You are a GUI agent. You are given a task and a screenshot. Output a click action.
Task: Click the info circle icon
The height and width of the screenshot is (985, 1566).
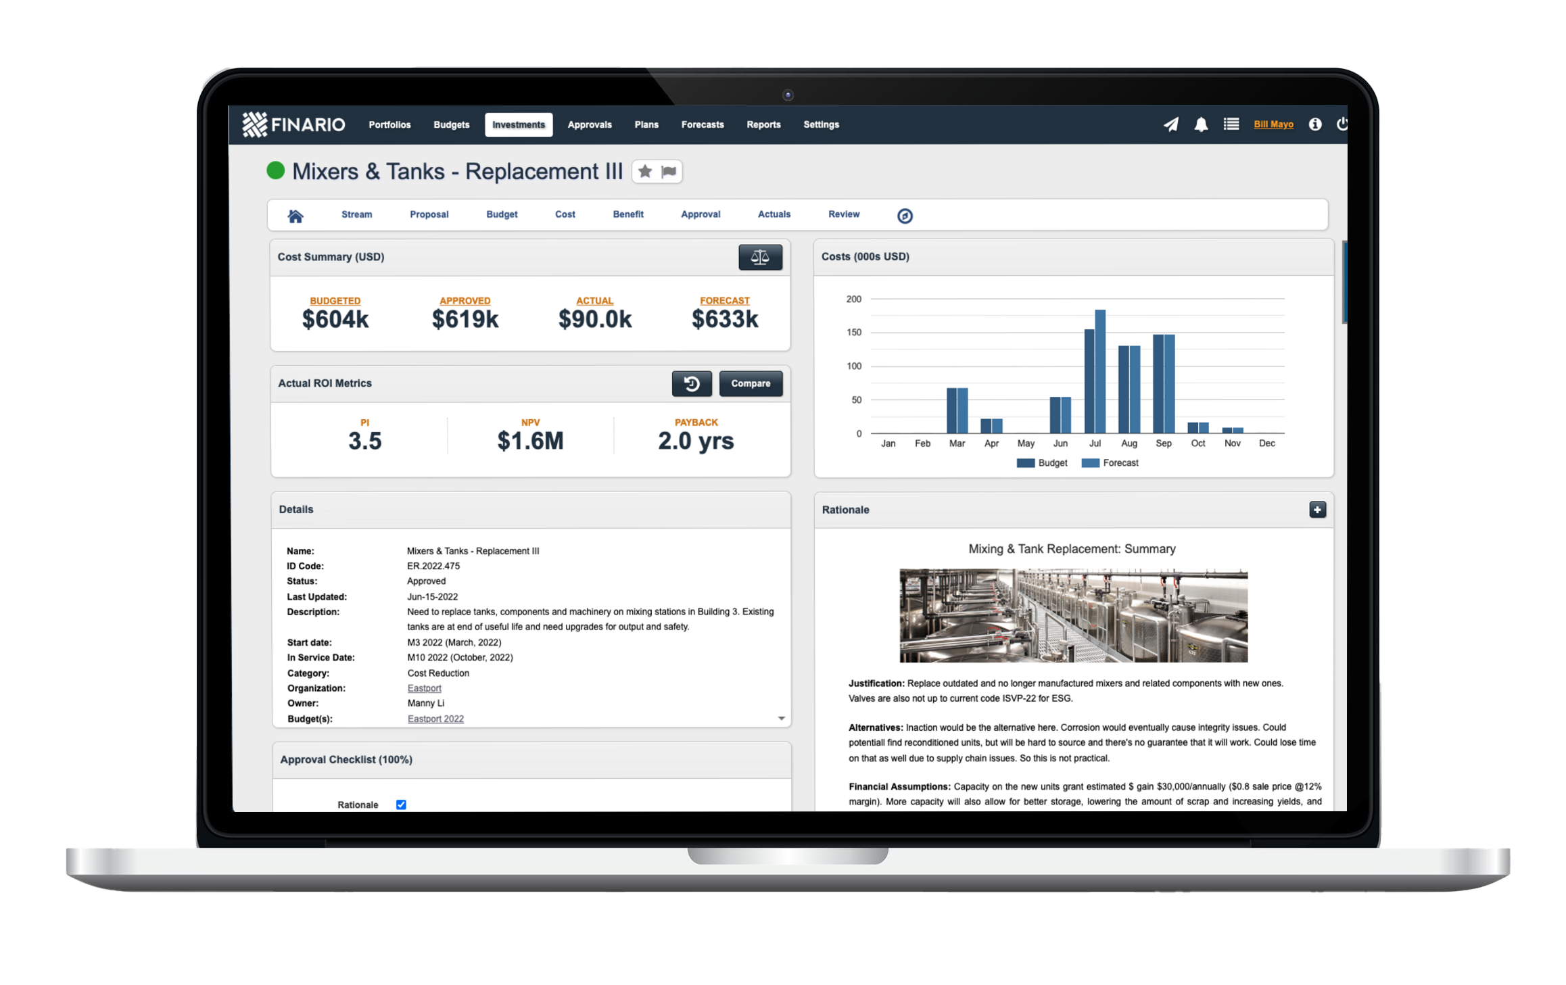1314,124
